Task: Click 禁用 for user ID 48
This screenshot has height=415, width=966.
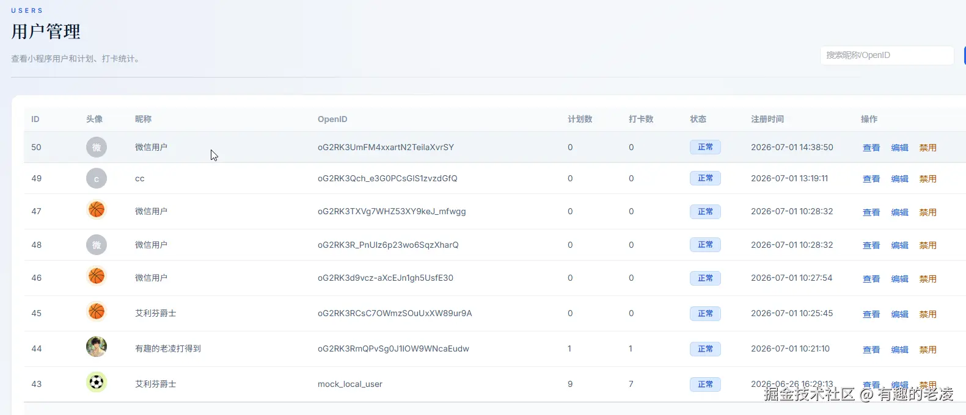Action: click(928, 245)
